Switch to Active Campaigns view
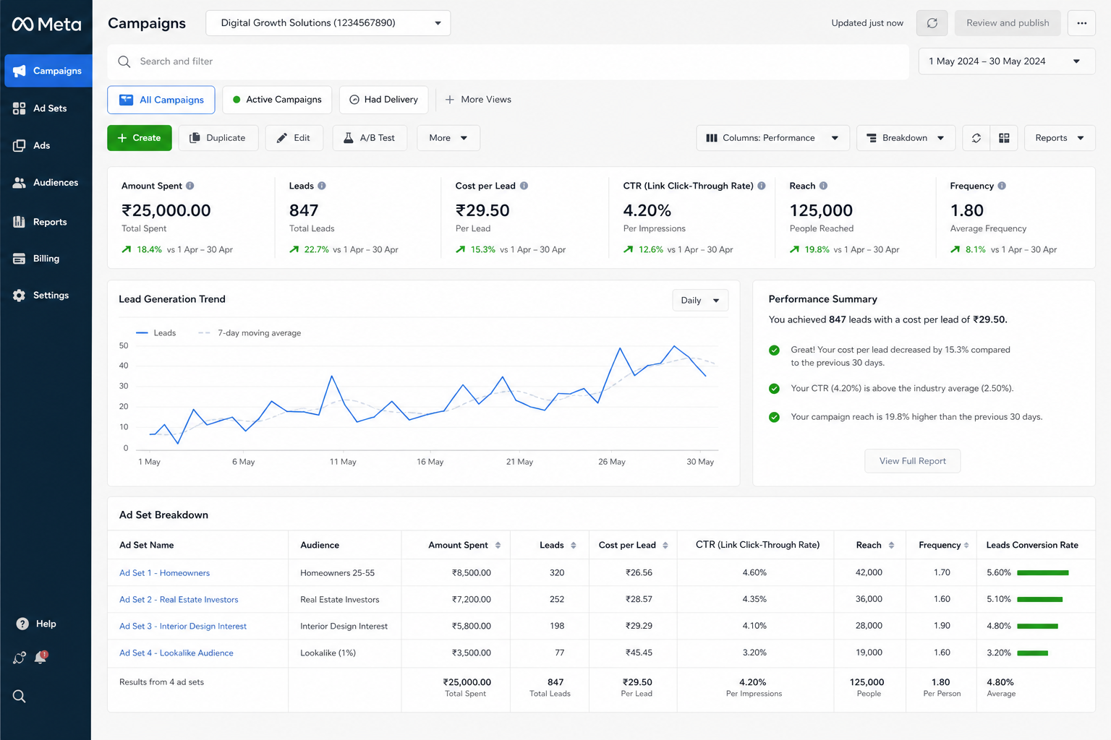The width and height of the screenshot is (1111, 740). point(277,100)
